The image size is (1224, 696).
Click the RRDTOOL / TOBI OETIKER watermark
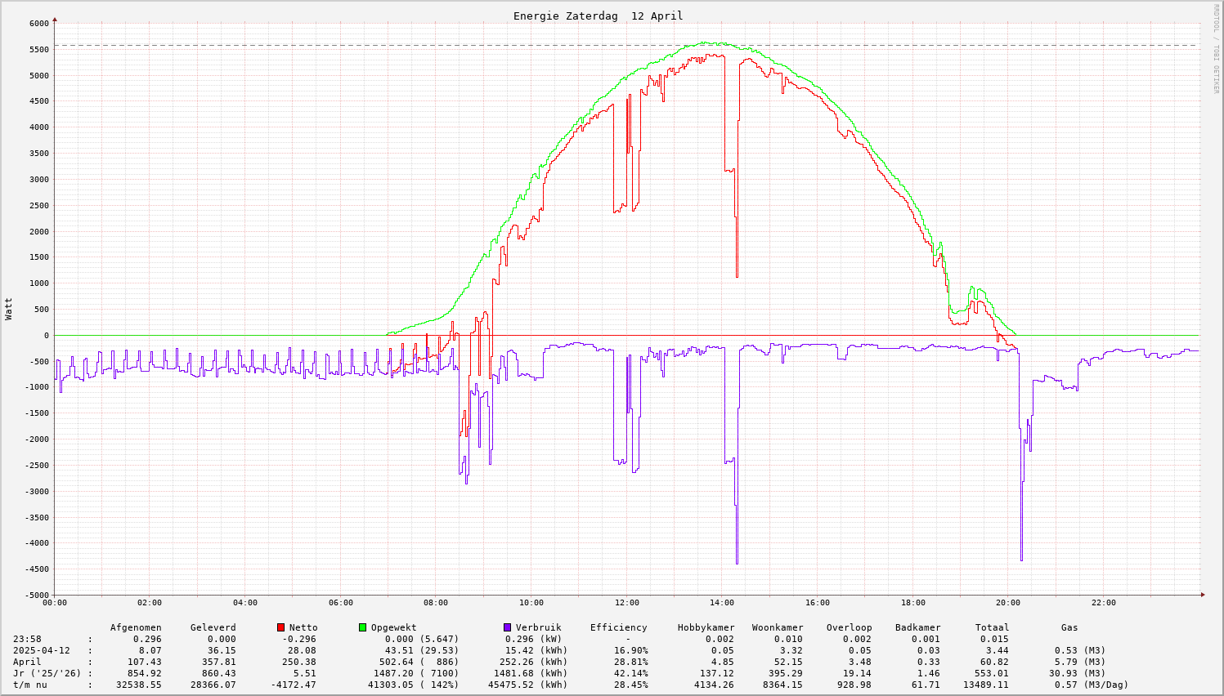1216,48
